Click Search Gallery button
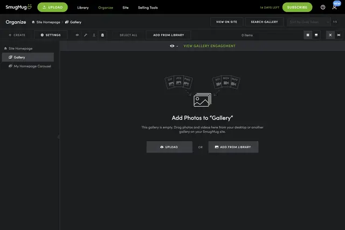345x230 pixels. pos(265,22)
